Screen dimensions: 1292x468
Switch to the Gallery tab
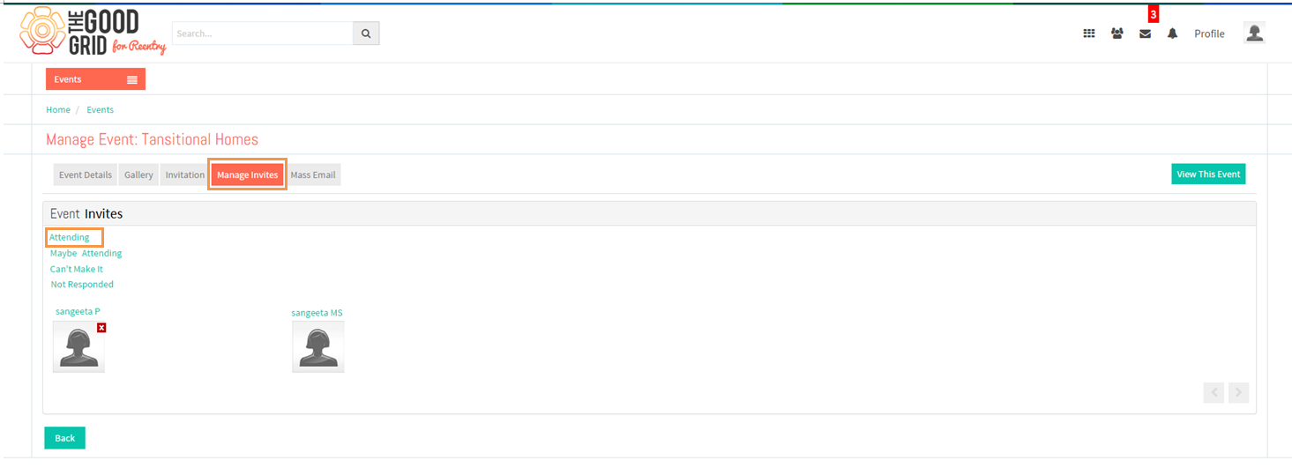[x=138, y=175]
